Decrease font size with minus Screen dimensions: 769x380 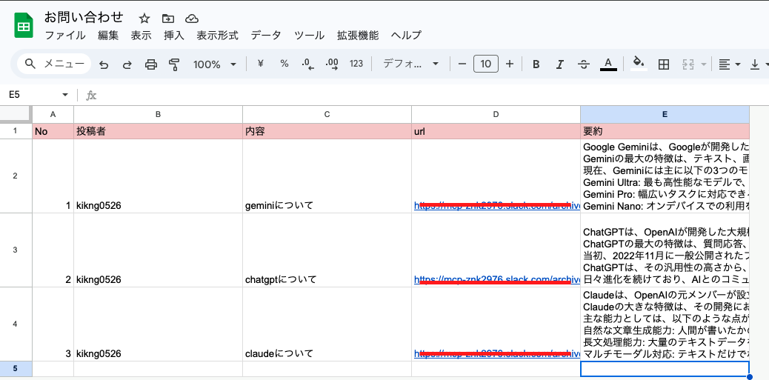[462, 64]
